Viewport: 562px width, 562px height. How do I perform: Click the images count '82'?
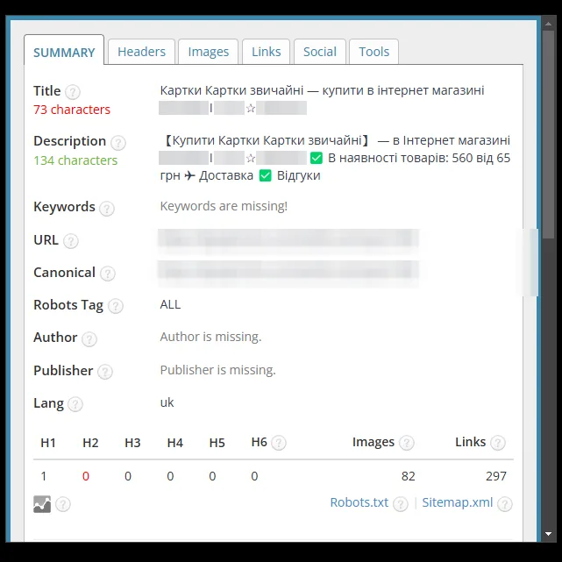click(409, 476)
